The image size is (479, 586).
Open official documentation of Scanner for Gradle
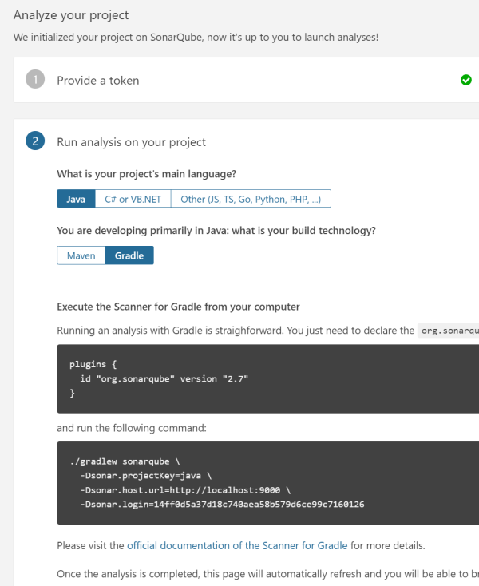pos(237,546)
